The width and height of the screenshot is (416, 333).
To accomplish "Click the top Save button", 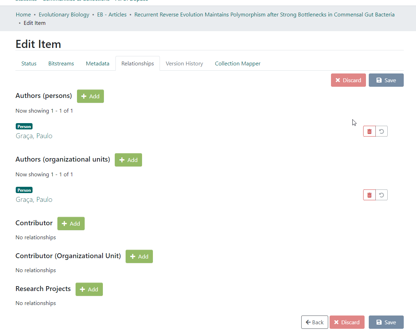I will [386, 80].
